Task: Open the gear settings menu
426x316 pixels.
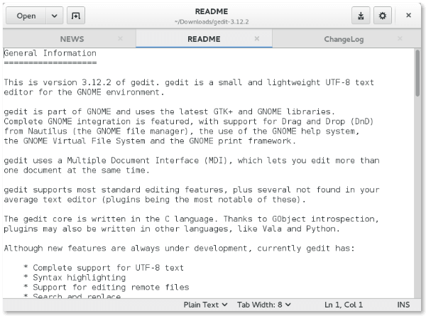Action: click(383, 16)
